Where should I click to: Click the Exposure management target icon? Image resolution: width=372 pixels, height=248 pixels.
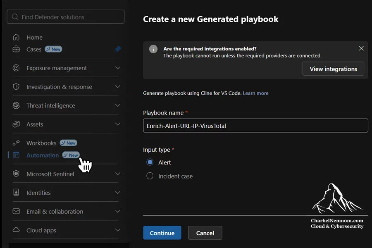(x=16, y=68)
